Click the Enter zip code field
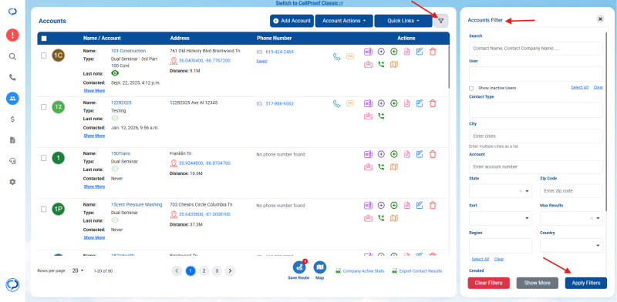 (x=571, y=191)
